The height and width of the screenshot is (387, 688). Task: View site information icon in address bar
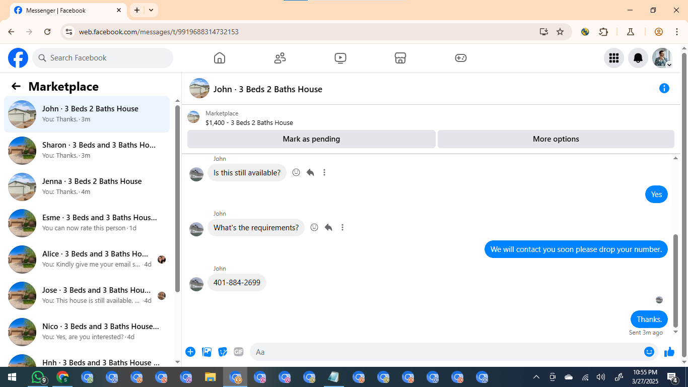(69, 32)
